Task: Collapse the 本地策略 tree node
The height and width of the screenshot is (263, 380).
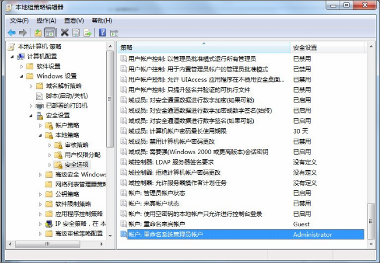Action: pyautogui.click(x=40, y=135)
